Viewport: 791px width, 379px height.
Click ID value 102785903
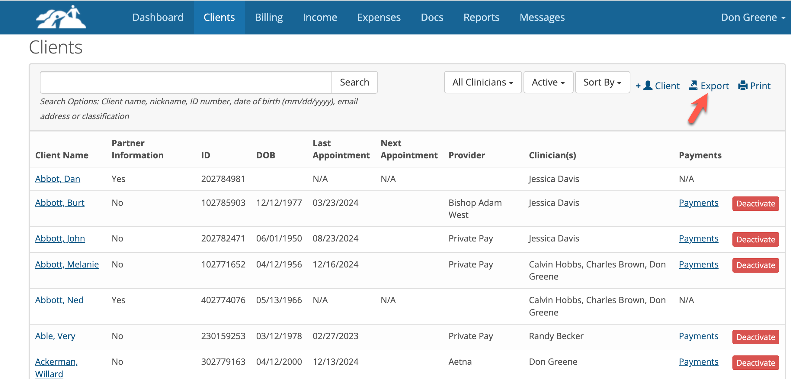[223, 203]
